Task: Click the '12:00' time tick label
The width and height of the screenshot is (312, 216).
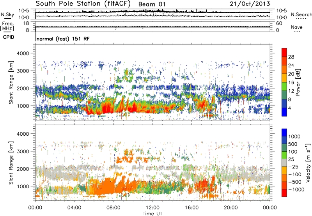Action: tap(152, 208)
